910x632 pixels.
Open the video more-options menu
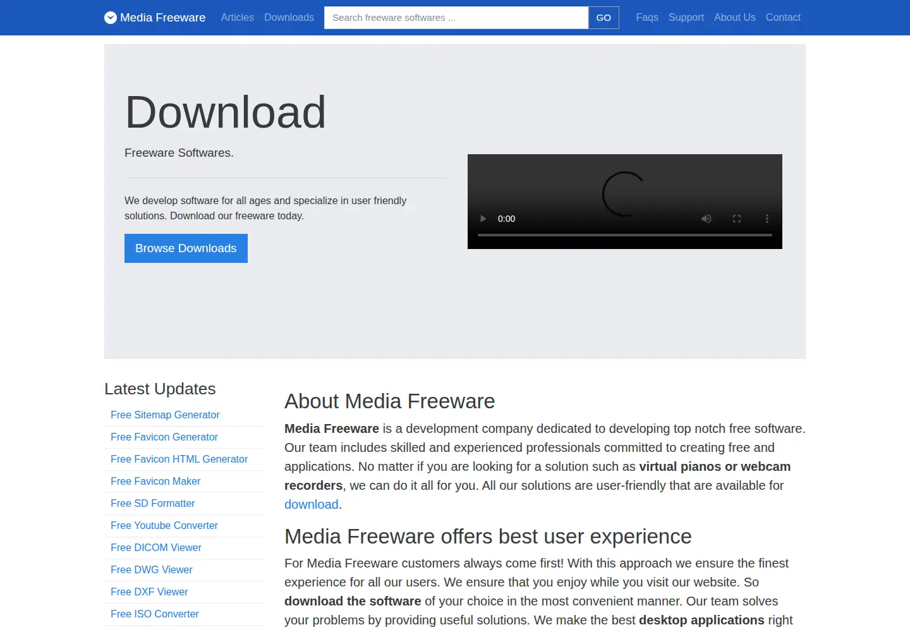(767, 219)
